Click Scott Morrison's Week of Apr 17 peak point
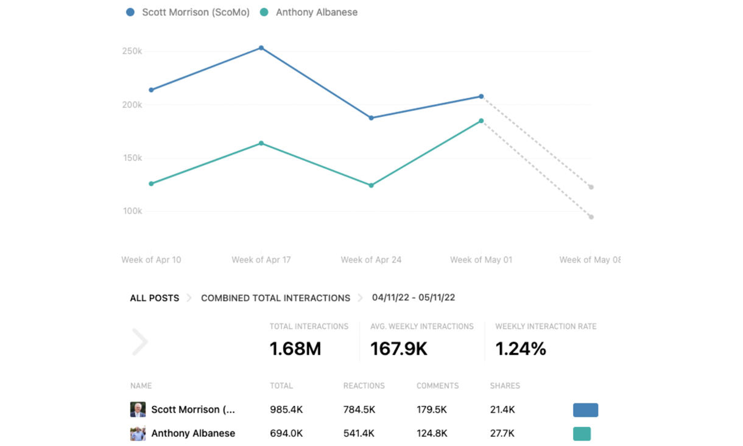 (261, 48)
